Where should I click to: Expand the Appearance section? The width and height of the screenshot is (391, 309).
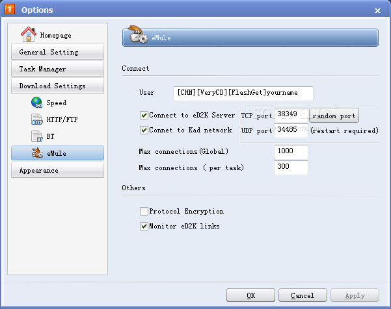click(x=58, y=170)
